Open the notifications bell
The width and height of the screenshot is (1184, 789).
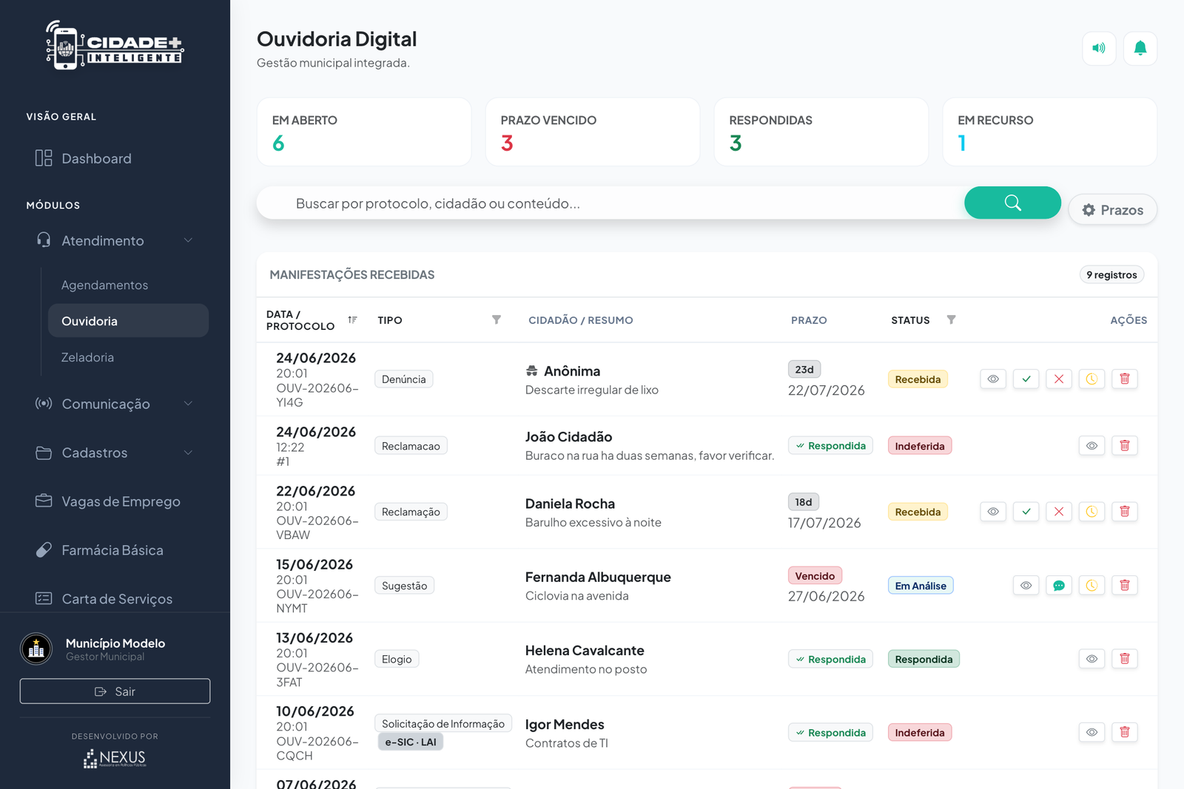(1140, 48)
